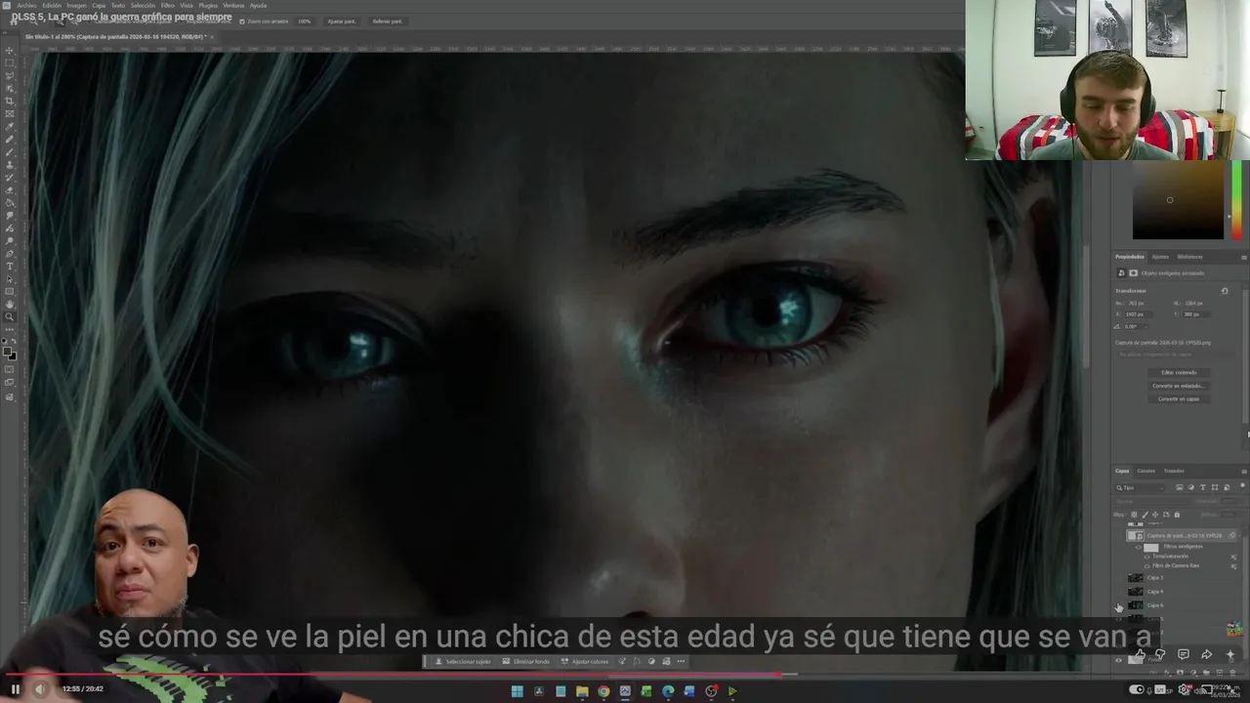Select the Rectangular Marquee tool

[x=10, y=62]
